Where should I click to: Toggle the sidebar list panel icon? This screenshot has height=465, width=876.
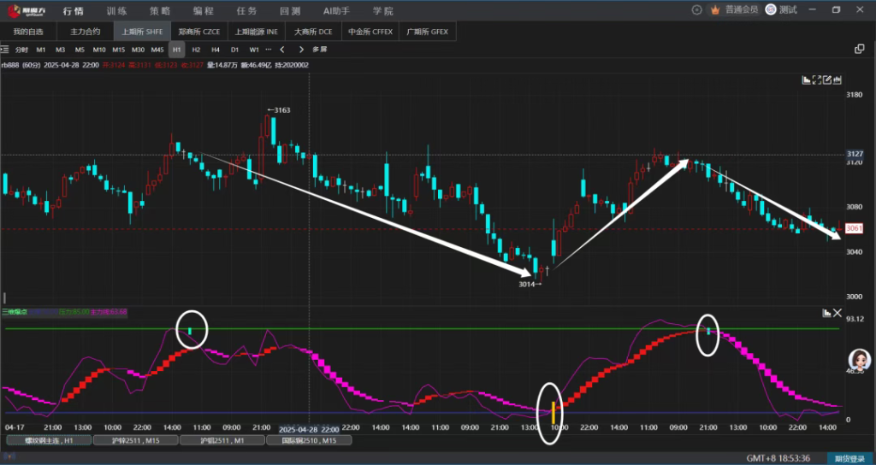6,50
